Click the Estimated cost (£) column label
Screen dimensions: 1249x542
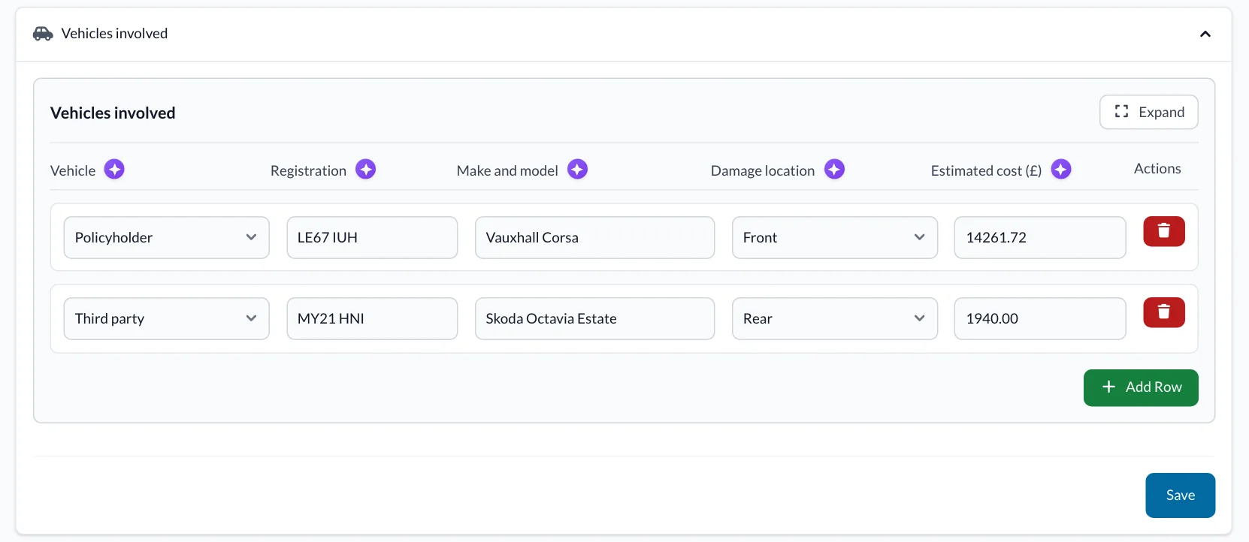point(986,170)
